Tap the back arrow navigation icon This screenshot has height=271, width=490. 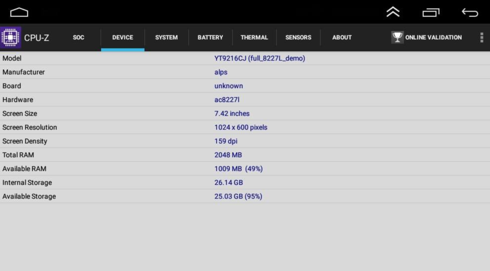coord(470,13)
